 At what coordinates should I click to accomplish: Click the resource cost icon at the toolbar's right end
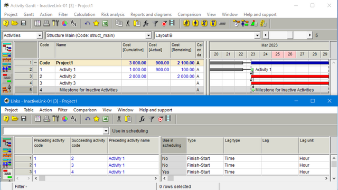[x=263, y=23]
